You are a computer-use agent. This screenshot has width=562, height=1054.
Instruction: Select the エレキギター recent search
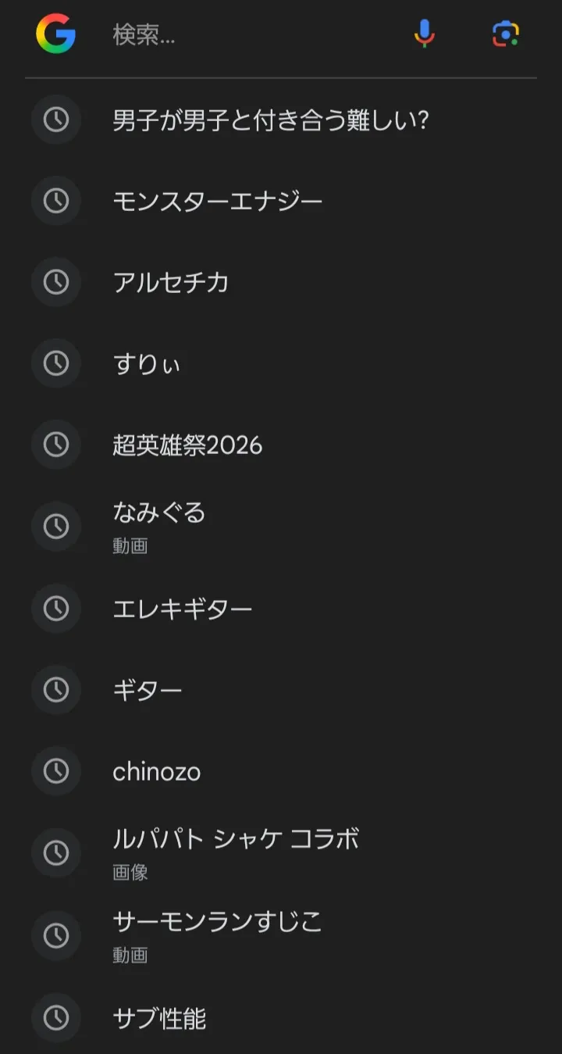tap(183, 609)
